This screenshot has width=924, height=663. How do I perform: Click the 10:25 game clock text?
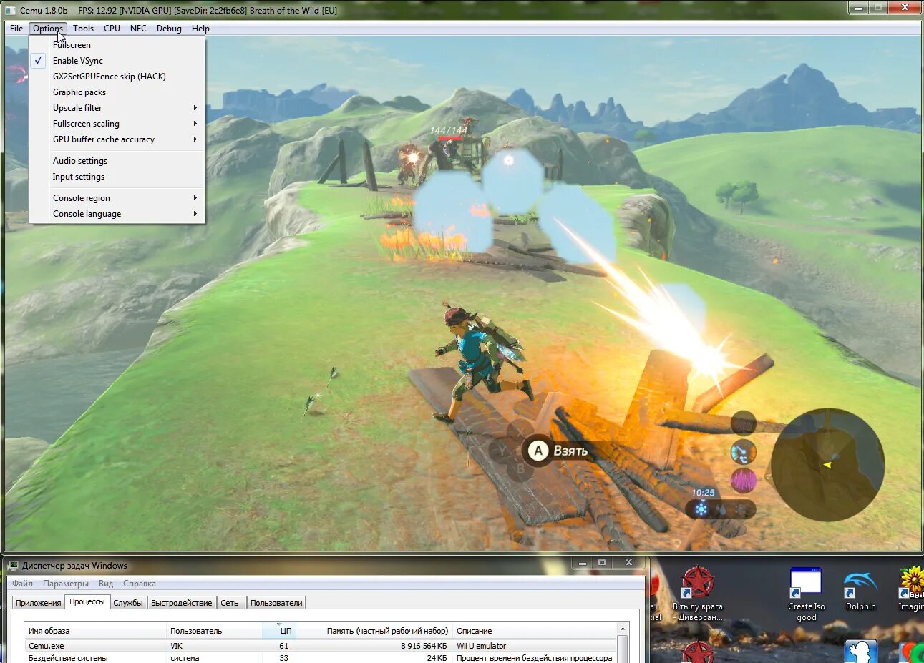[x=703, y=492]
